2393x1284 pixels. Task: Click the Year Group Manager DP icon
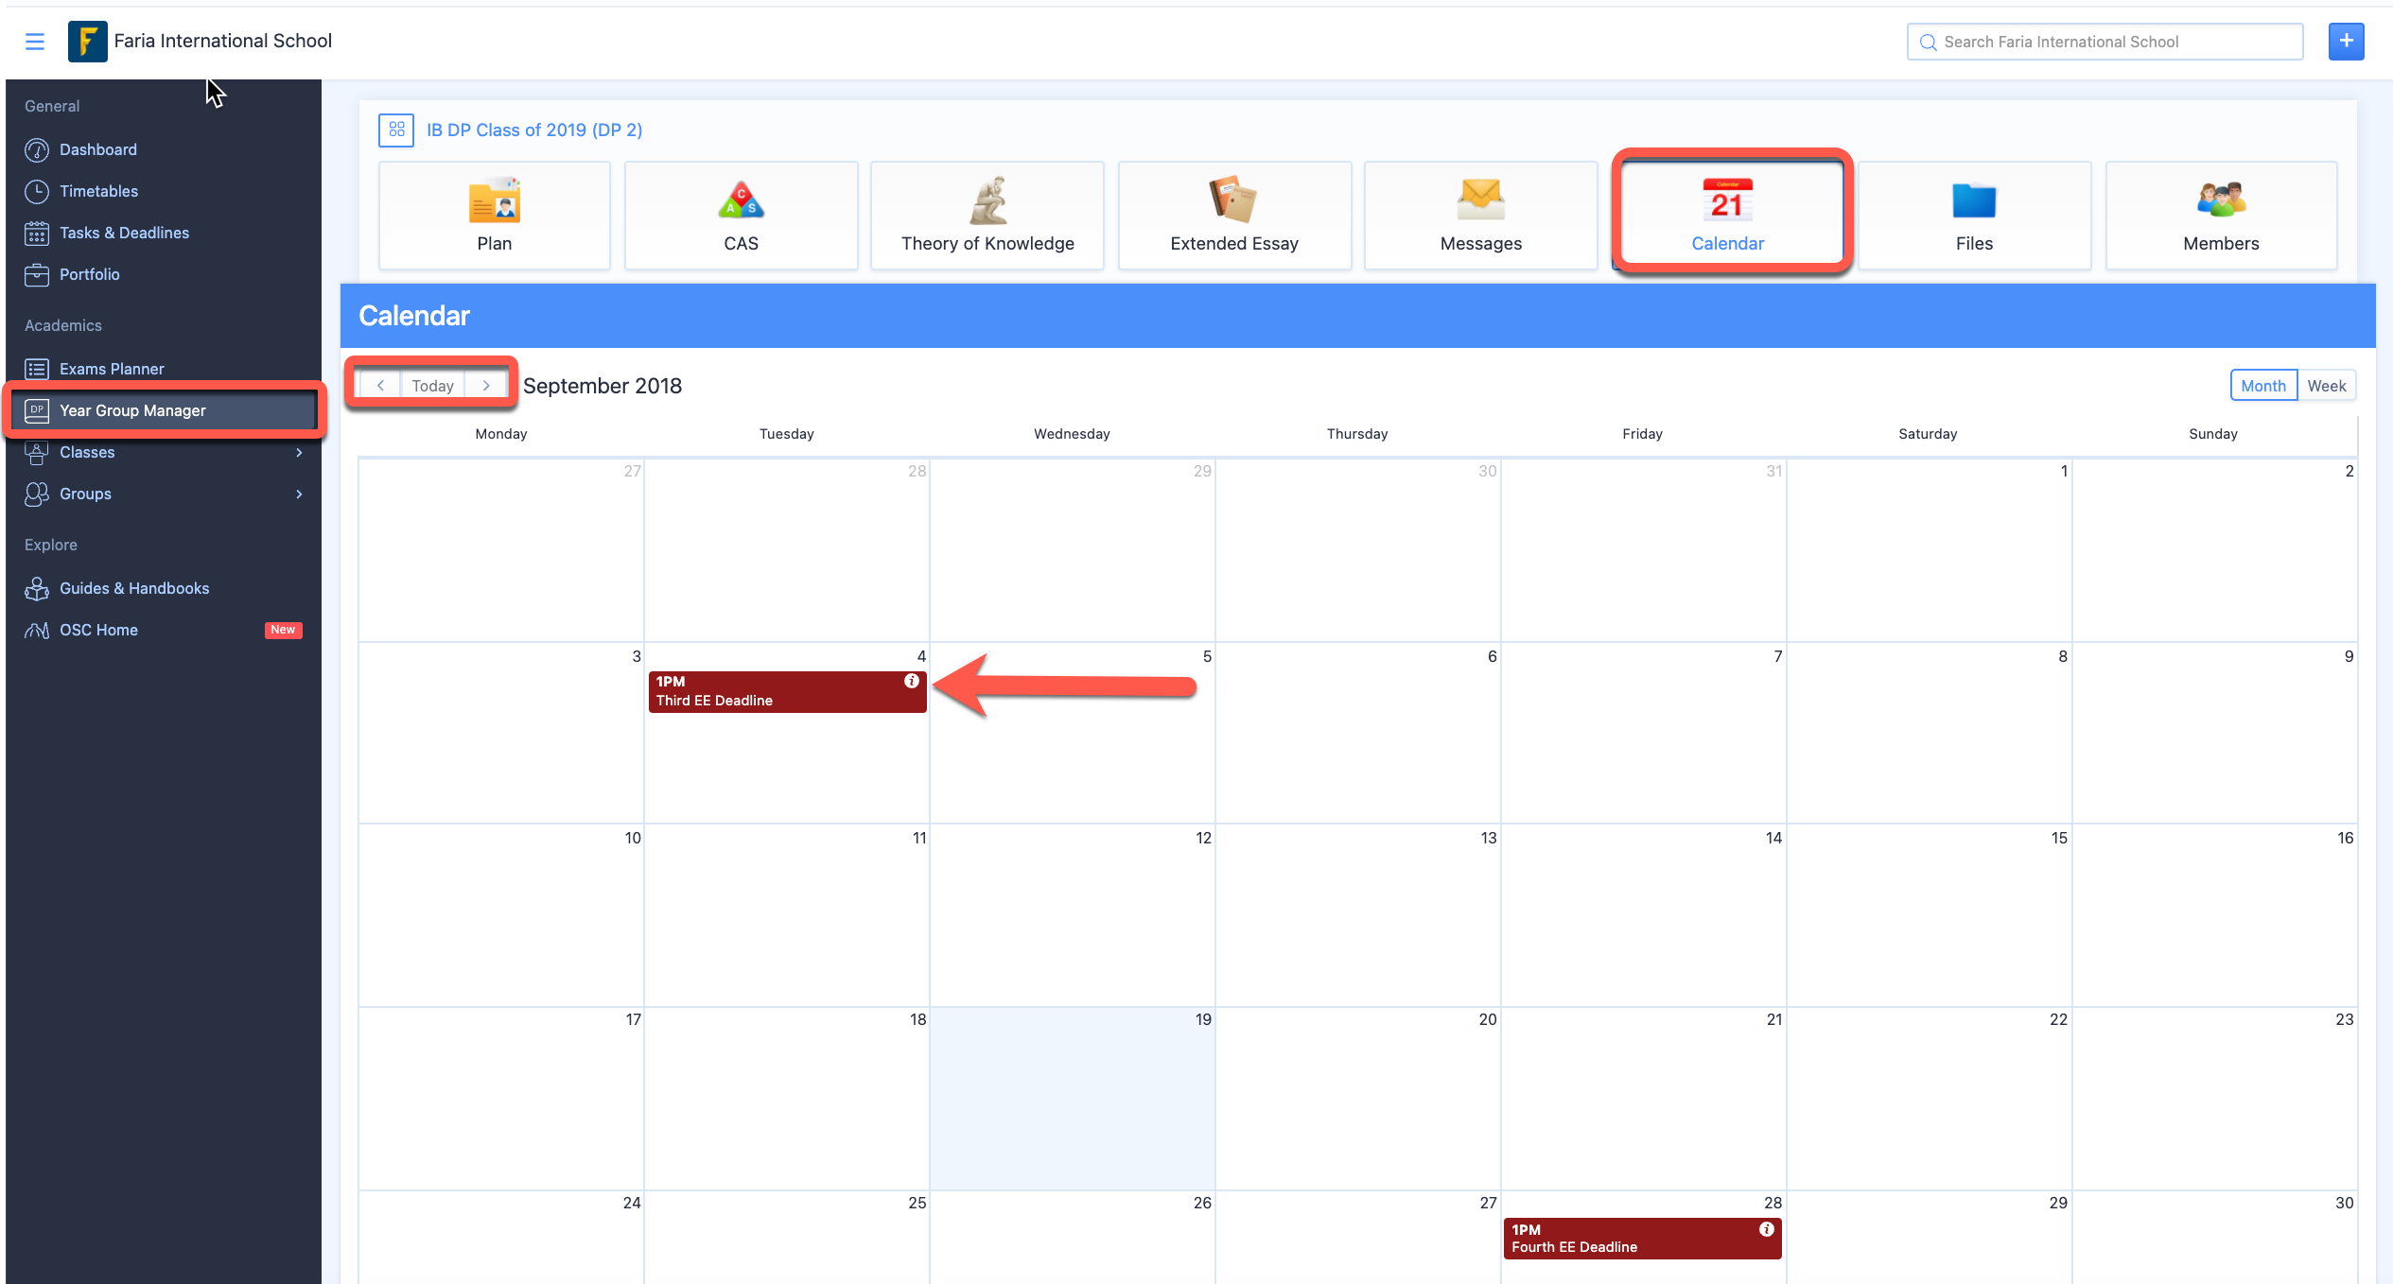coord(37,410)
